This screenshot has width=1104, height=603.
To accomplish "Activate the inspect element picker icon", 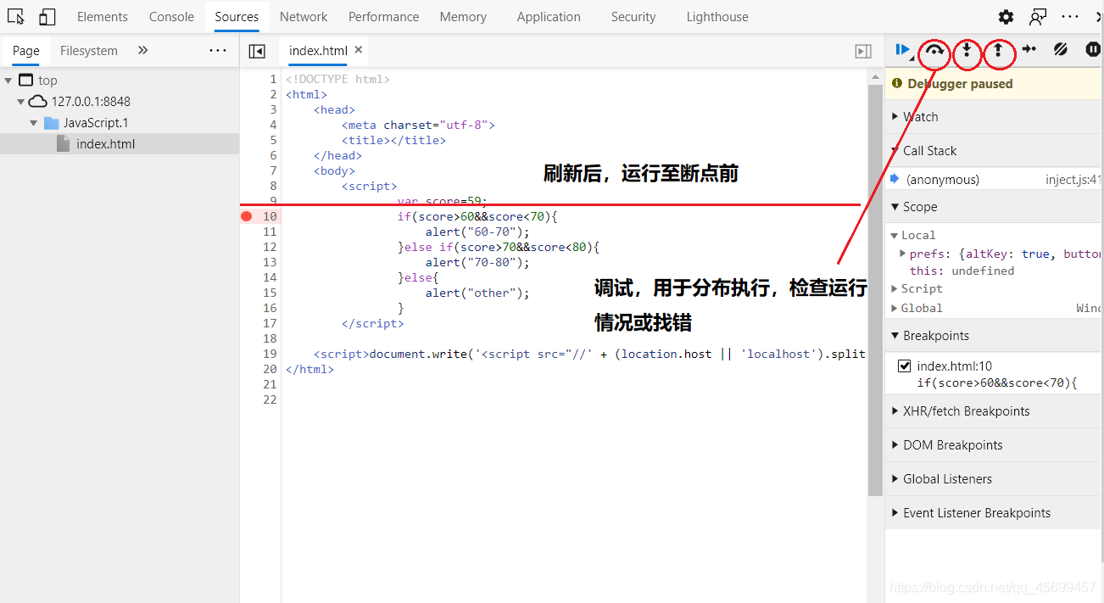I will coord(16,17).
